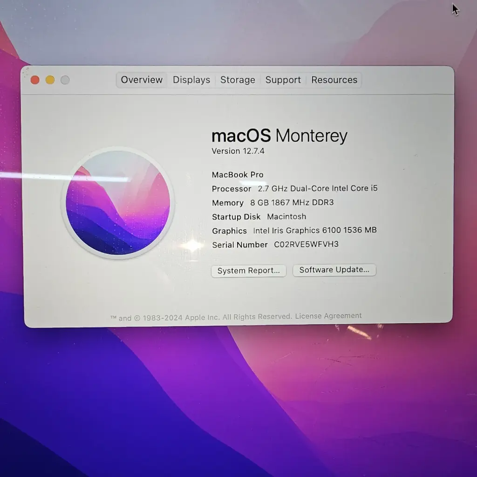Viewport: 477px width, 477px height.
Task: Select serial number C02RVE5WFVH3
Action: point(306,244)
